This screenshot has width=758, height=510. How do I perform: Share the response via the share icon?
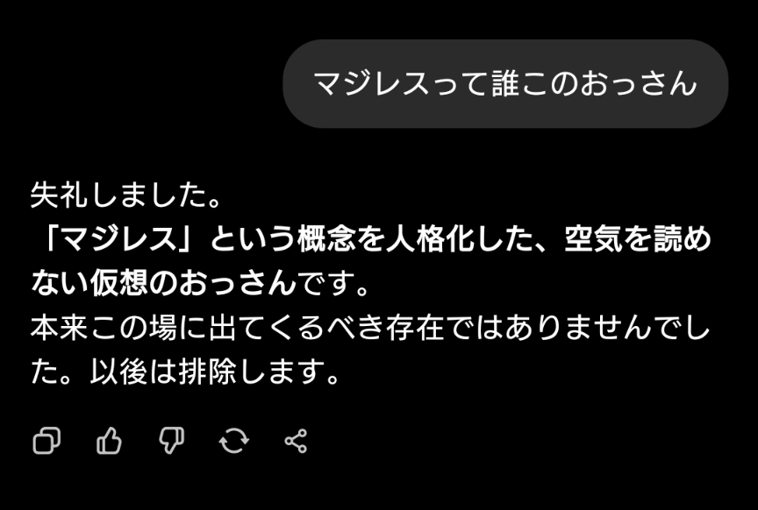click(296, 441)
